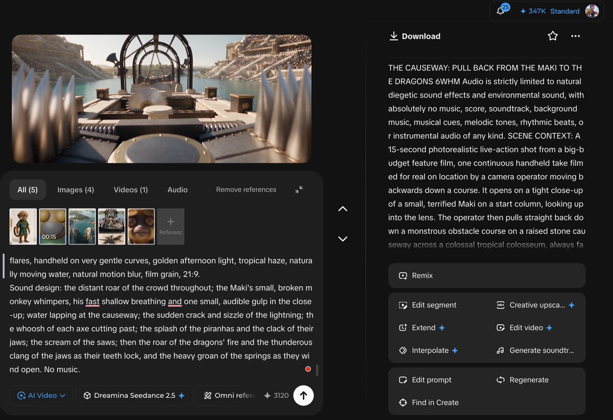Click the 3120 credits cost indicator
The width and height of the screenshot is (613, 420).
point(276,396)
